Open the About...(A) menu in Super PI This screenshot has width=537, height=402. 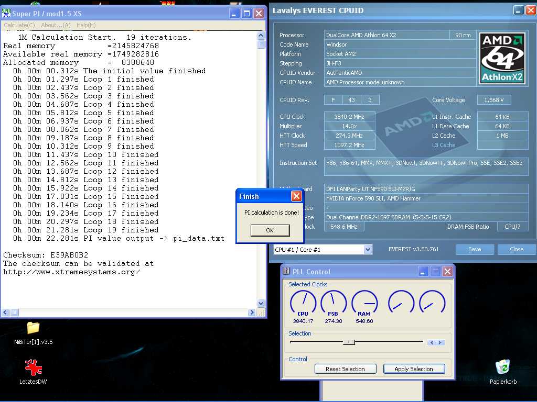56,25
